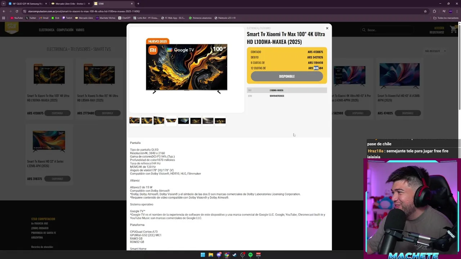Open the Mercado Libre bookmark
Image resolution: width=461 pixels, height=259 pixels.
tap(84, 18)
